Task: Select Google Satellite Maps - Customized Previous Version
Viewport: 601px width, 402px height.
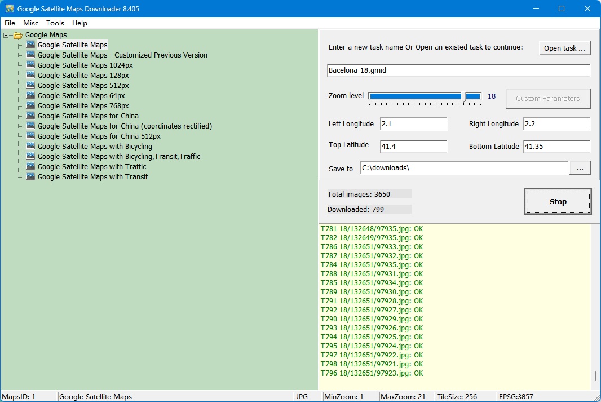Action: (122, 55)
